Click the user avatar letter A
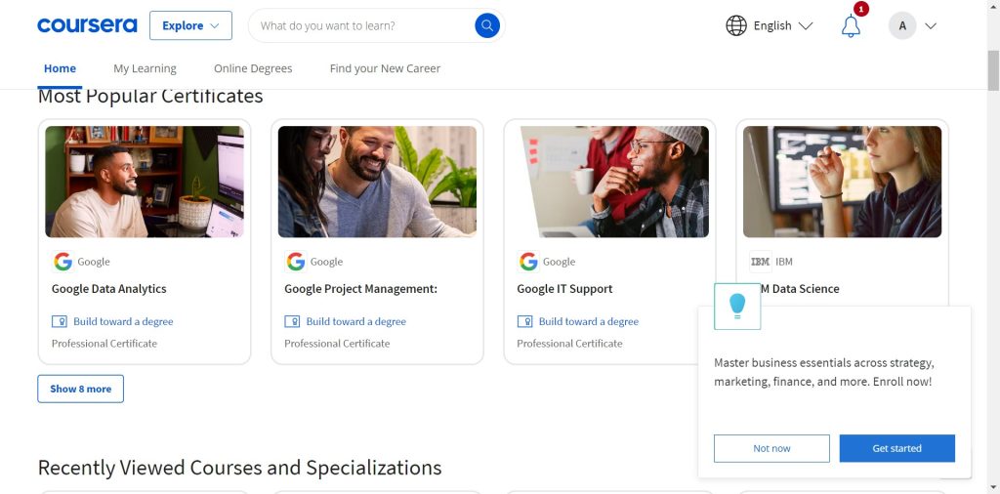1000x494 pixels. [x=902, y=26]
